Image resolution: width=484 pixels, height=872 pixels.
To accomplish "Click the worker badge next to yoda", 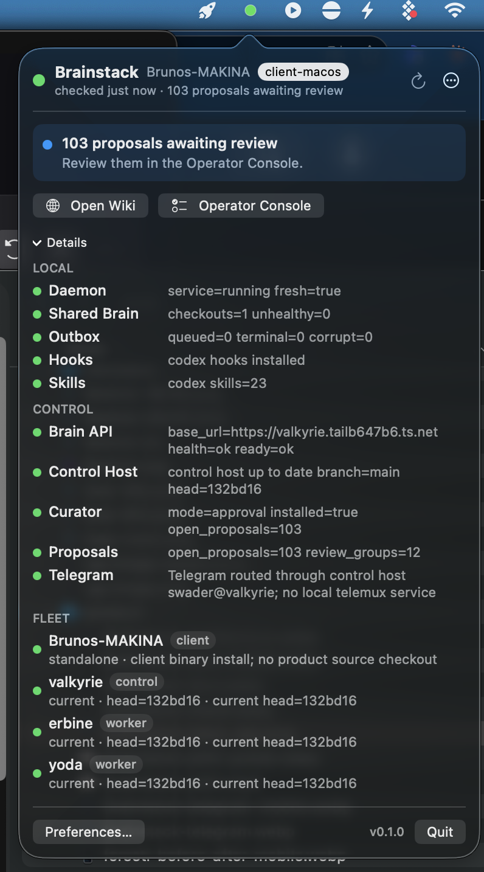I will [116, 764].
